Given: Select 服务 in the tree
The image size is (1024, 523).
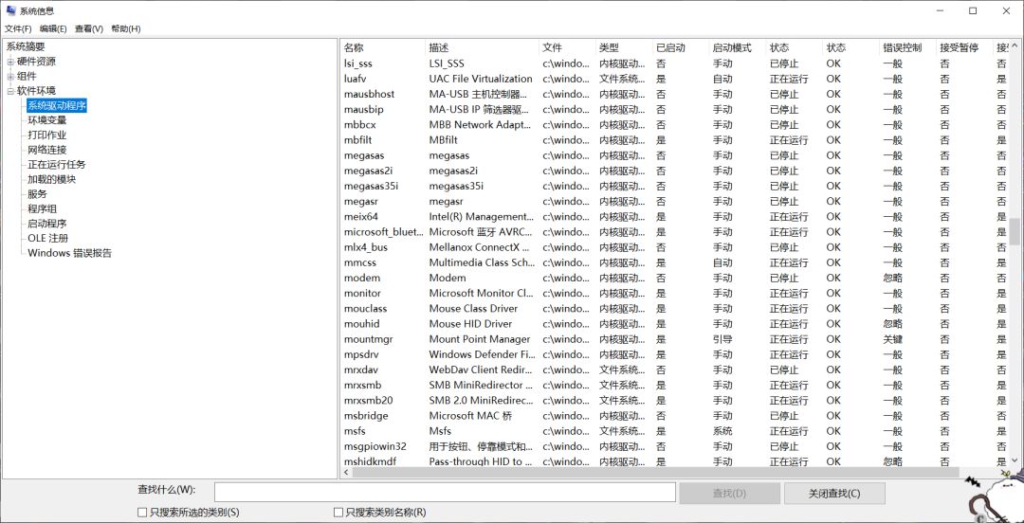Looking at the screenshot, I should click(x=37, y=194).
